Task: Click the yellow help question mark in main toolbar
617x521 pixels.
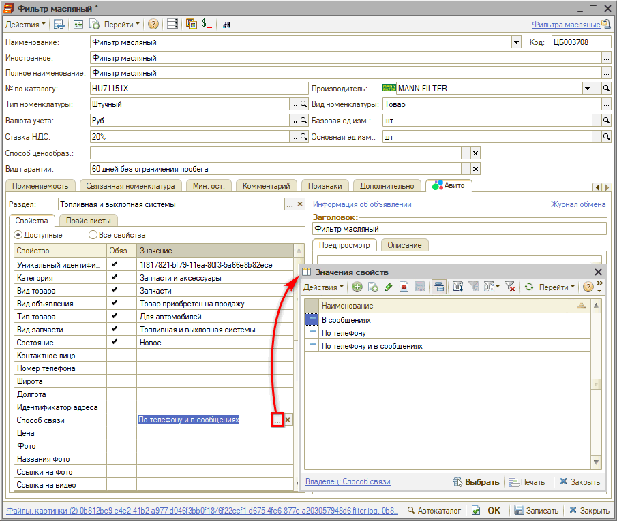Action: (x=153, y=24)
